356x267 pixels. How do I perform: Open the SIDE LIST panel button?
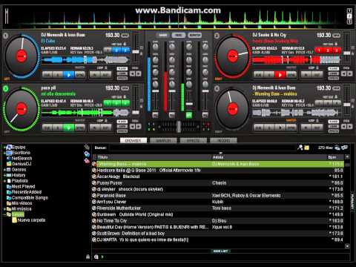coord(220,251)
